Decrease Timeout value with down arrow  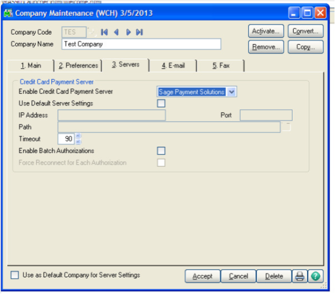tap(78, 141)
